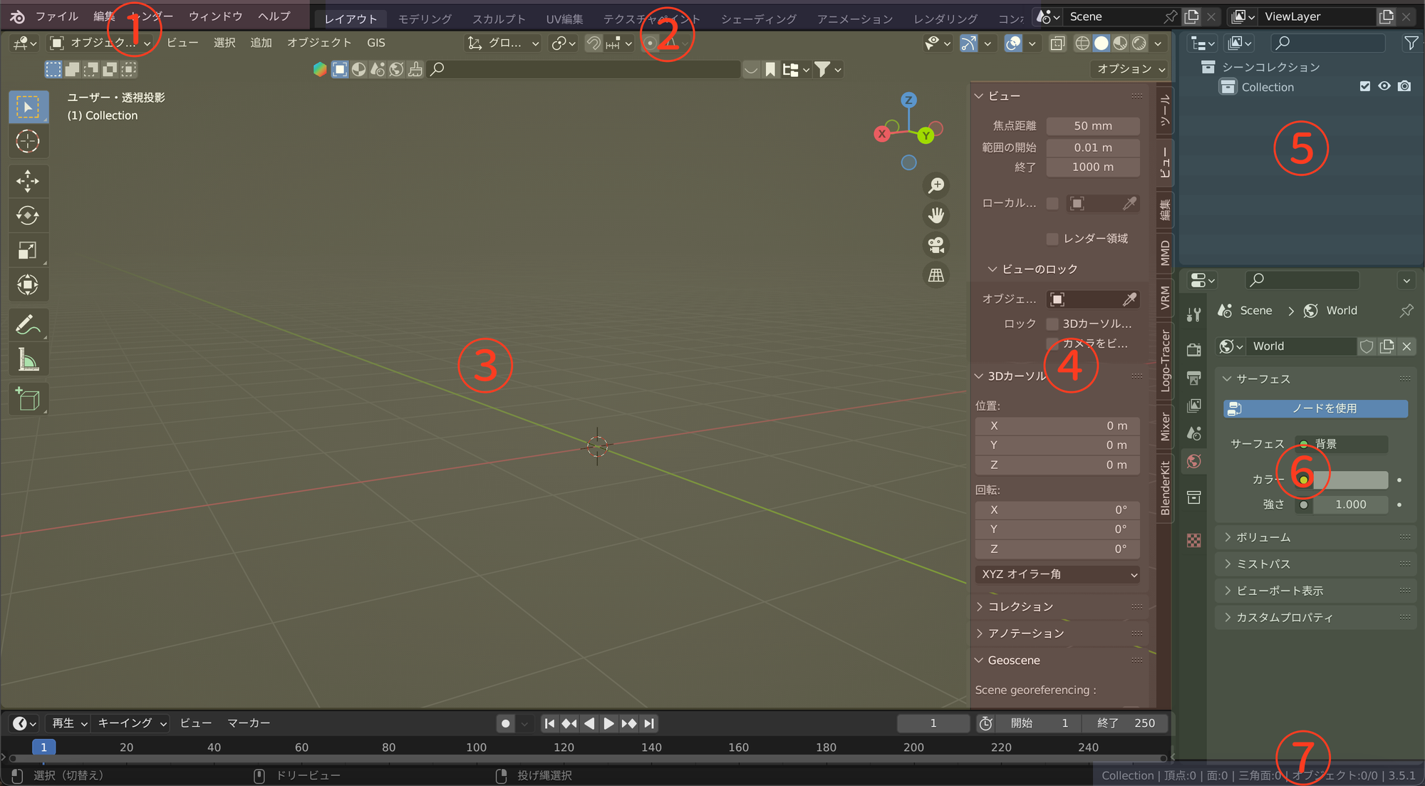Open the Window menu
This screenshot has height=786, width=1425.
[216, 16]
